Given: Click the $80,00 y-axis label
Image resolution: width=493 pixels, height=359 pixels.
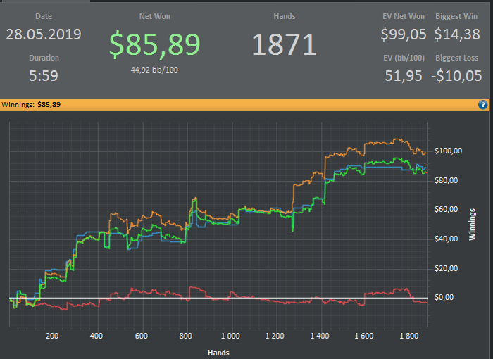Looking at the screenshot, I should point(446,180).
